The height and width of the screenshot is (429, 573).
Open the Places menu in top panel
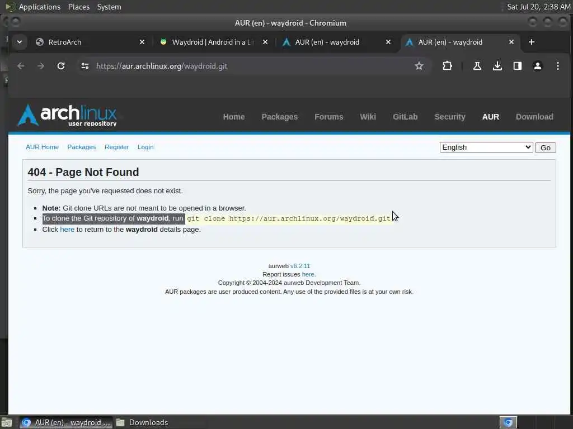[79, 7]
